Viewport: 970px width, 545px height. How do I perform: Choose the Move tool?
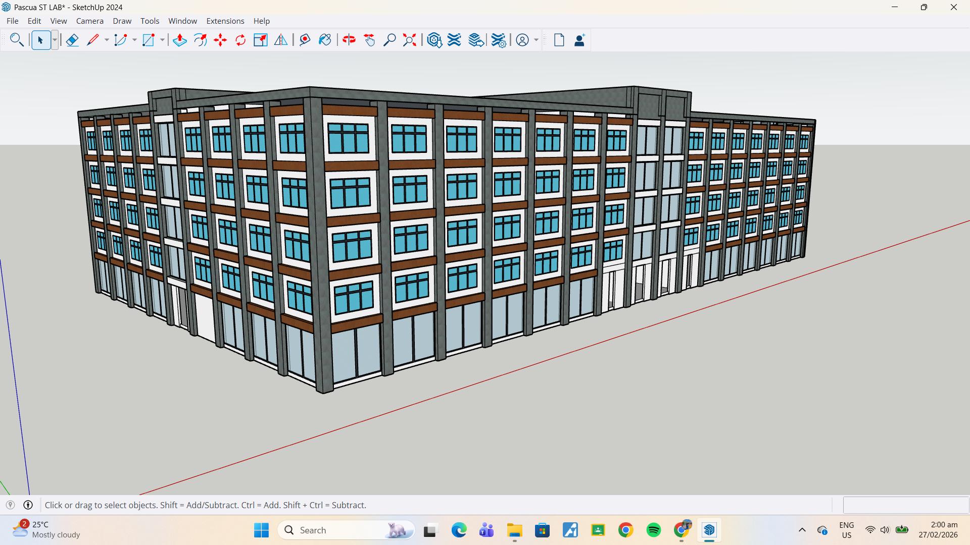coord(220,40)
